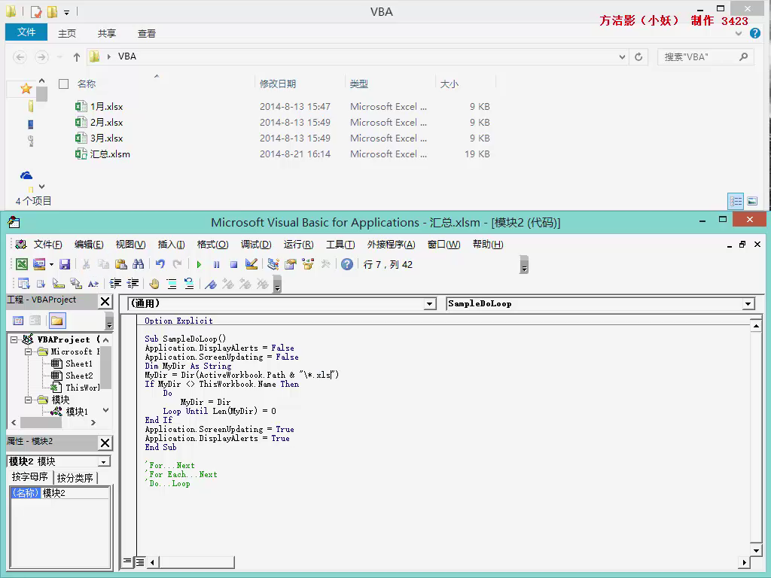Click the Complete Word icon
Viewport: 771px width, 578px height.
pos(93,284)
